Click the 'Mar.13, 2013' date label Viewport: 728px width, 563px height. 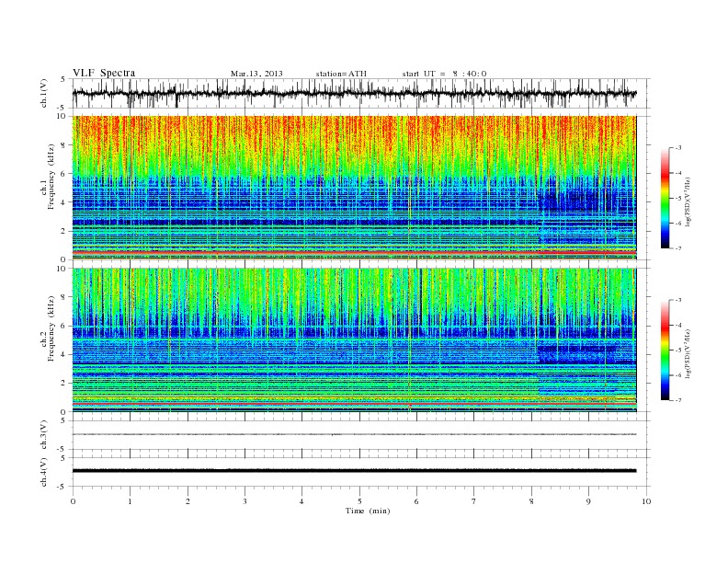[256, 74]
